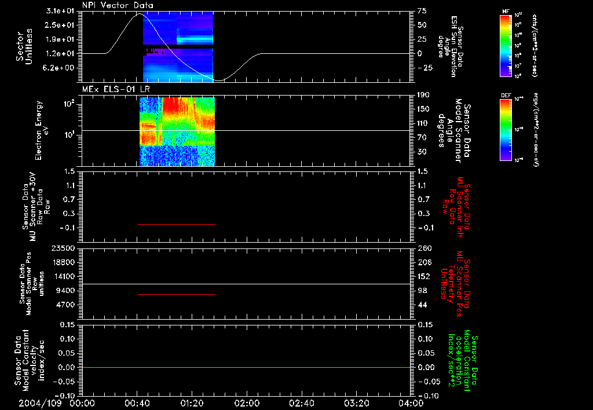Screen dimensions: 593x410
Task: Click the "206" telemetry tick value
Action: click(x=423, y=262)
